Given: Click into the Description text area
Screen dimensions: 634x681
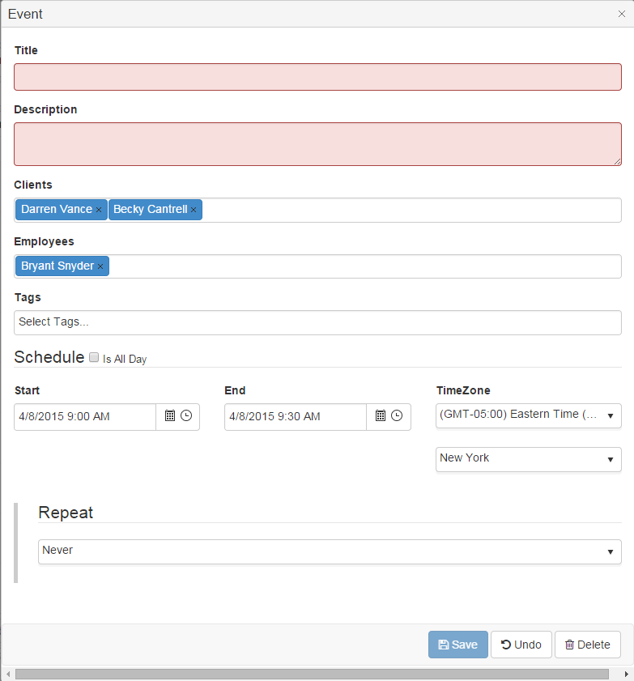Looking at the screenshot, I should pos(317,144).
